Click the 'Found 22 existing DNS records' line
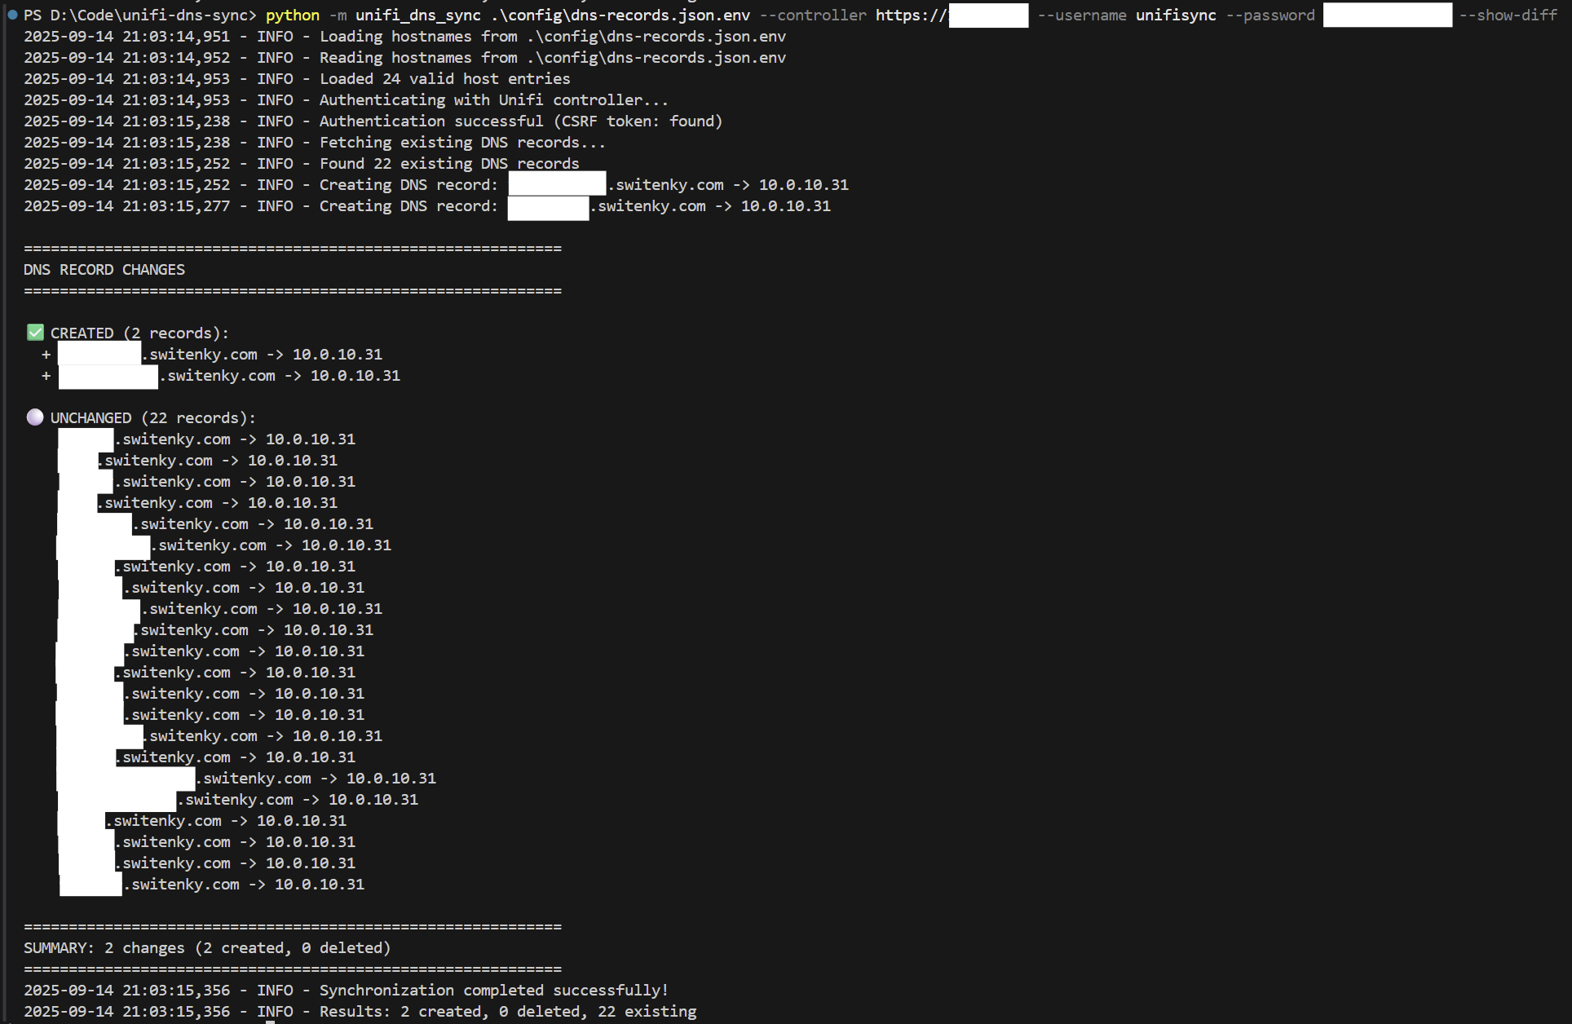This screenshot has width=1572, height=1024. coord(448,164)
